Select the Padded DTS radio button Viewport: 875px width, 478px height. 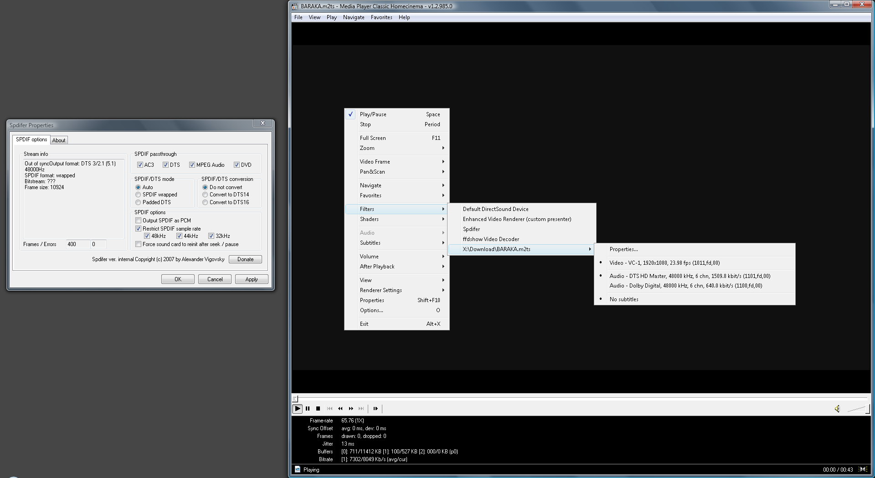(x=138, y=202)
